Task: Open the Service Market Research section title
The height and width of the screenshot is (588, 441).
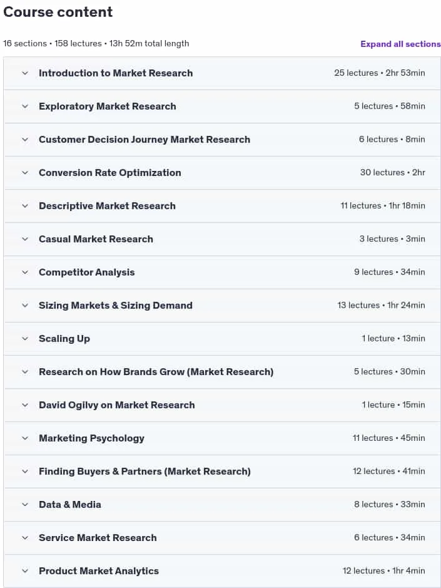Action: (98, 538)
